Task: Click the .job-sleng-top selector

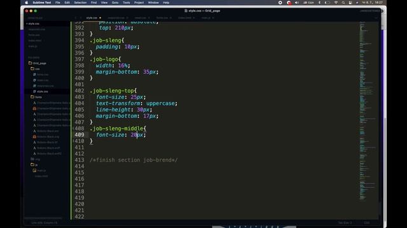Action: [112, 91]
